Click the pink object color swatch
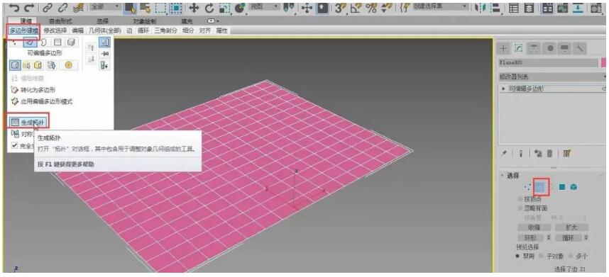 [604, 62]
